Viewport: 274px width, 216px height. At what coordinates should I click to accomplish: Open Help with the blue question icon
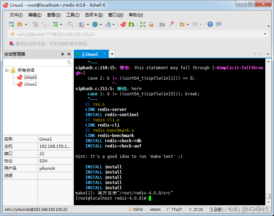click(x=210, y=24)
